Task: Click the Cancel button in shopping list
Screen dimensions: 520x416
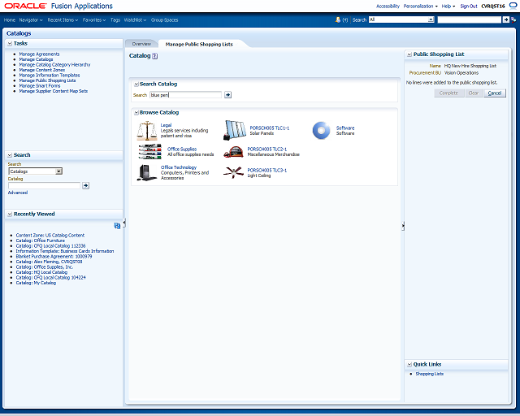Action: coord(495,93)
